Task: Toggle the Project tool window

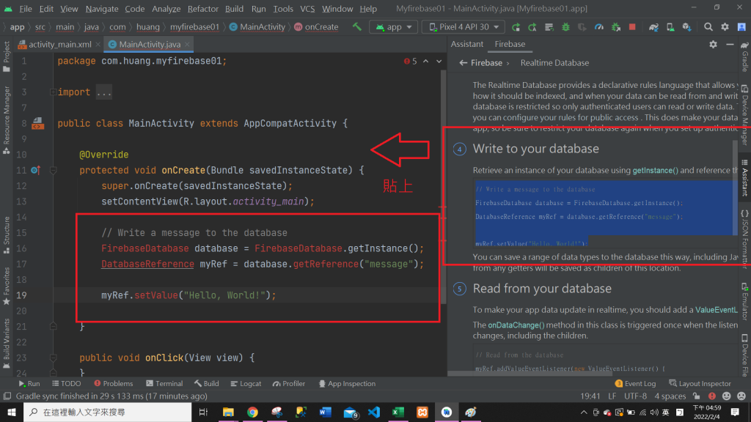Action: click(x=6, y=56)
